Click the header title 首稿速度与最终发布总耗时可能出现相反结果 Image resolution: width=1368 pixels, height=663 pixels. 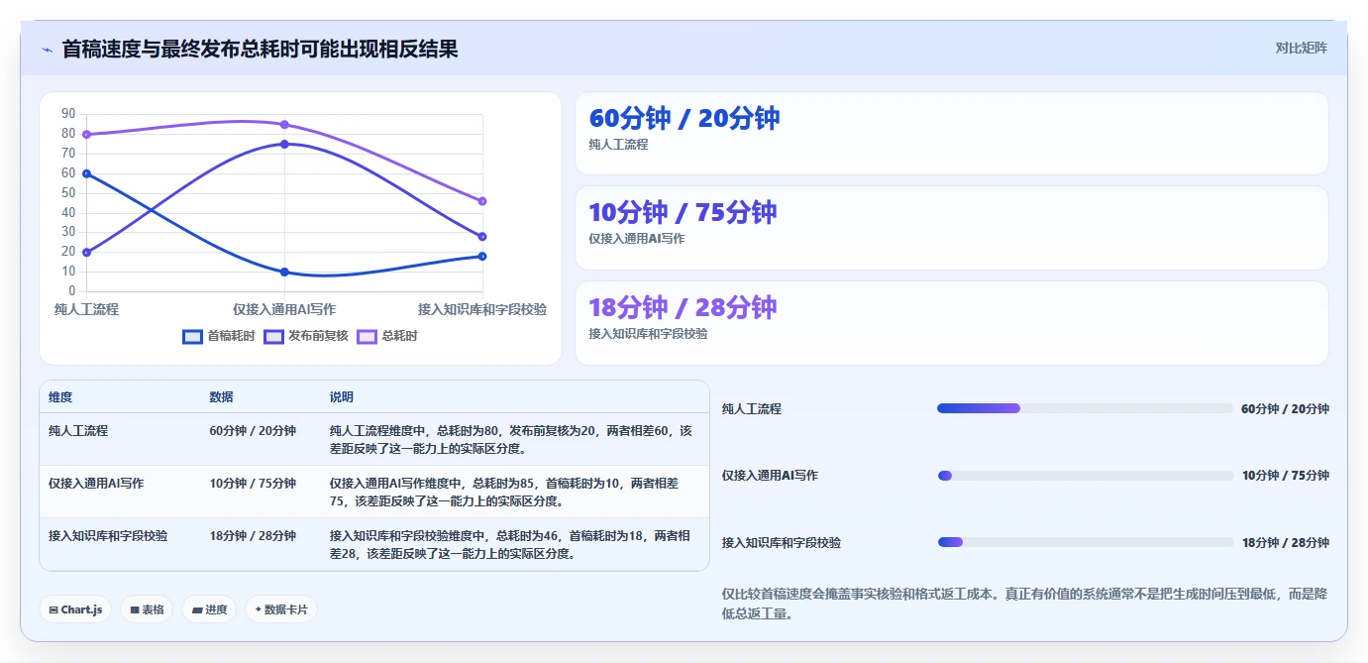tap(260, 49)
